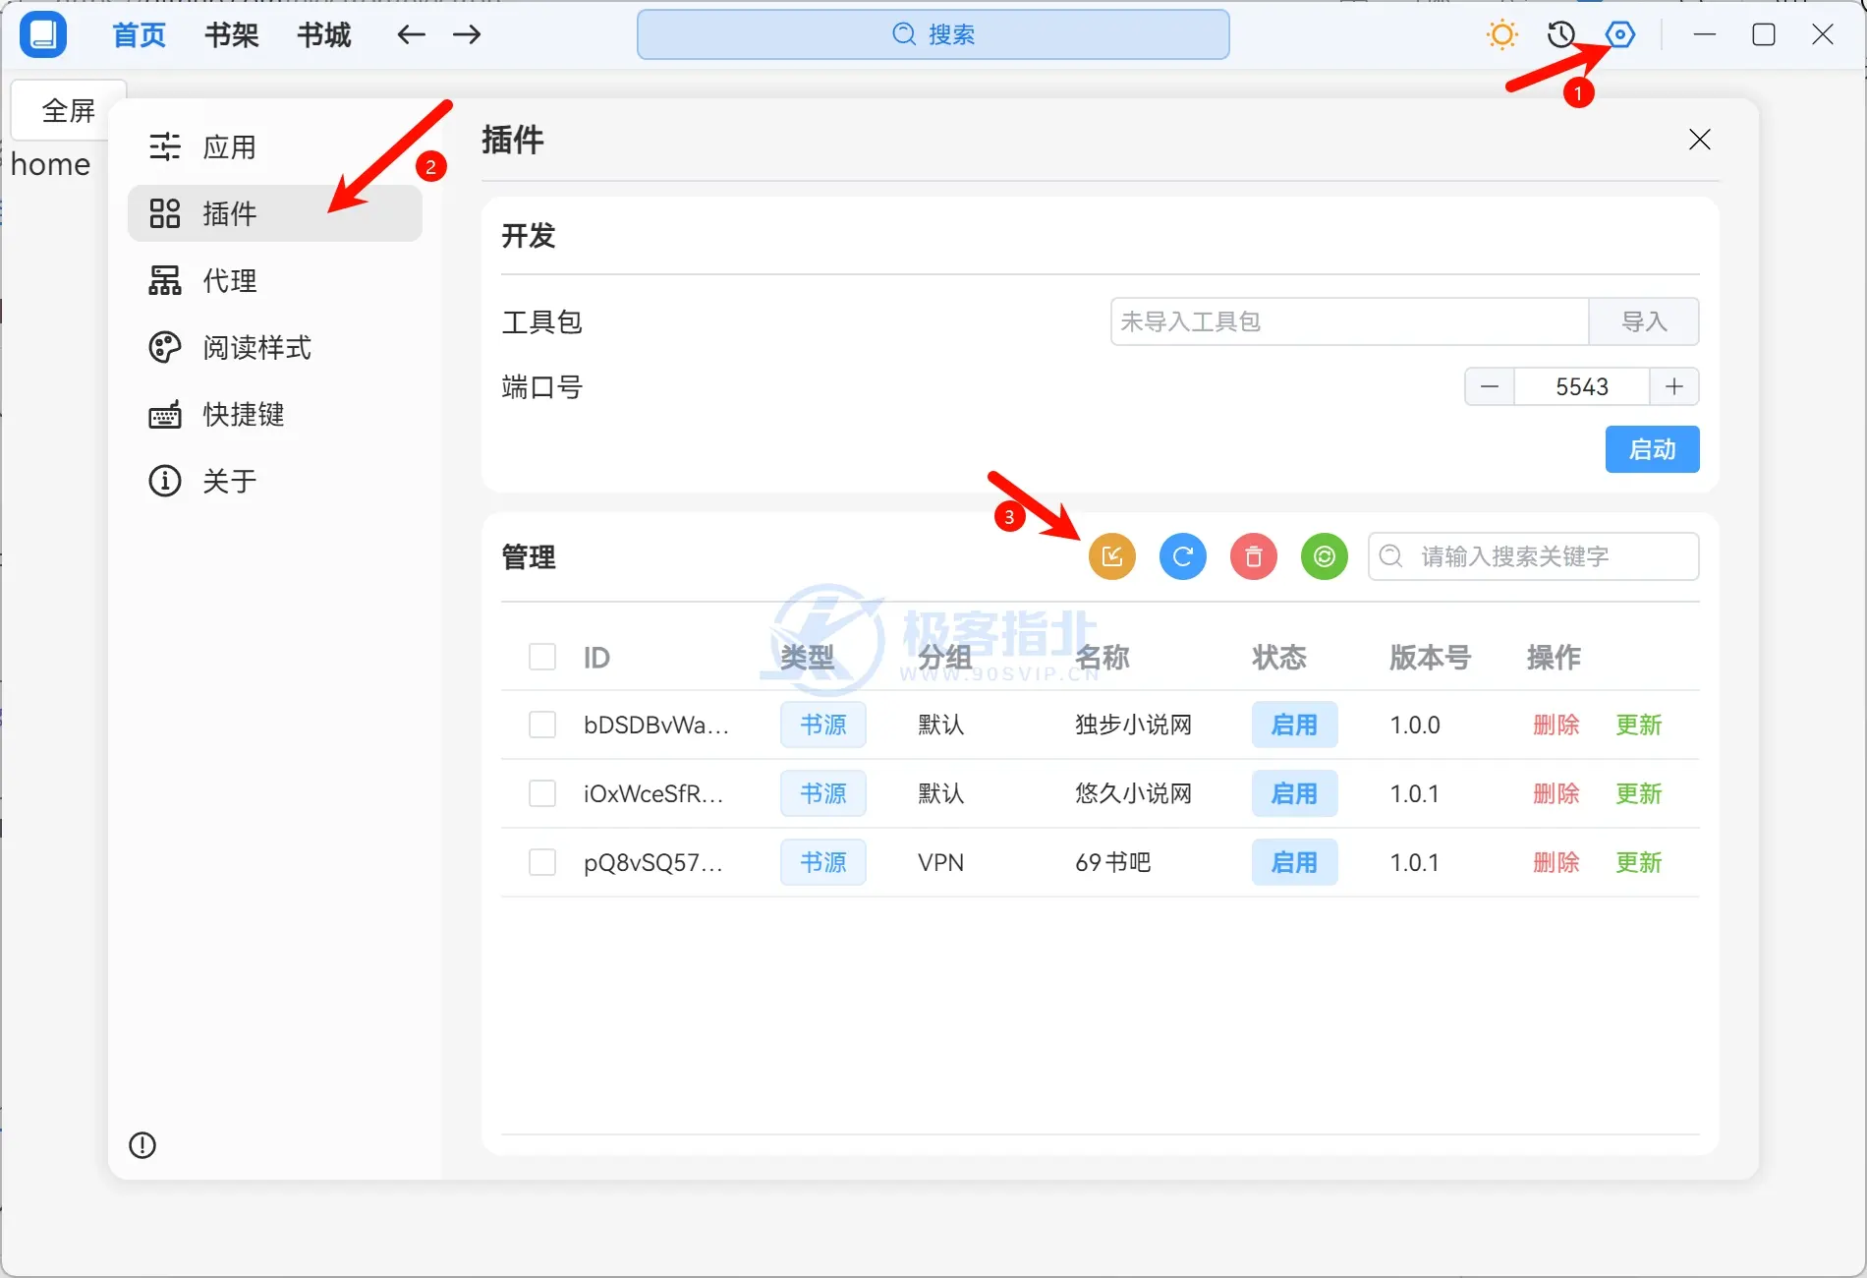Toggle the sun light-theme icon
Viewport: 1867px width, 1278px height.
(x=1502, y=34)
